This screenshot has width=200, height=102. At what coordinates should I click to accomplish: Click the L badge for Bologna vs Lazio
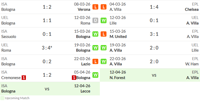tap(95, 61)
